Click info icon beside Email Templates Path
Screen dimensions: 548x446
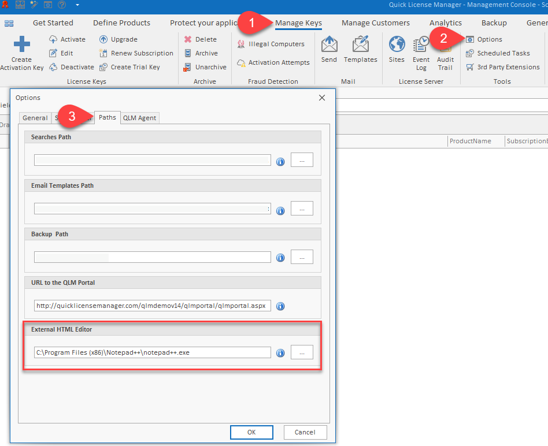pyautogui.click(x=280, y=211)
